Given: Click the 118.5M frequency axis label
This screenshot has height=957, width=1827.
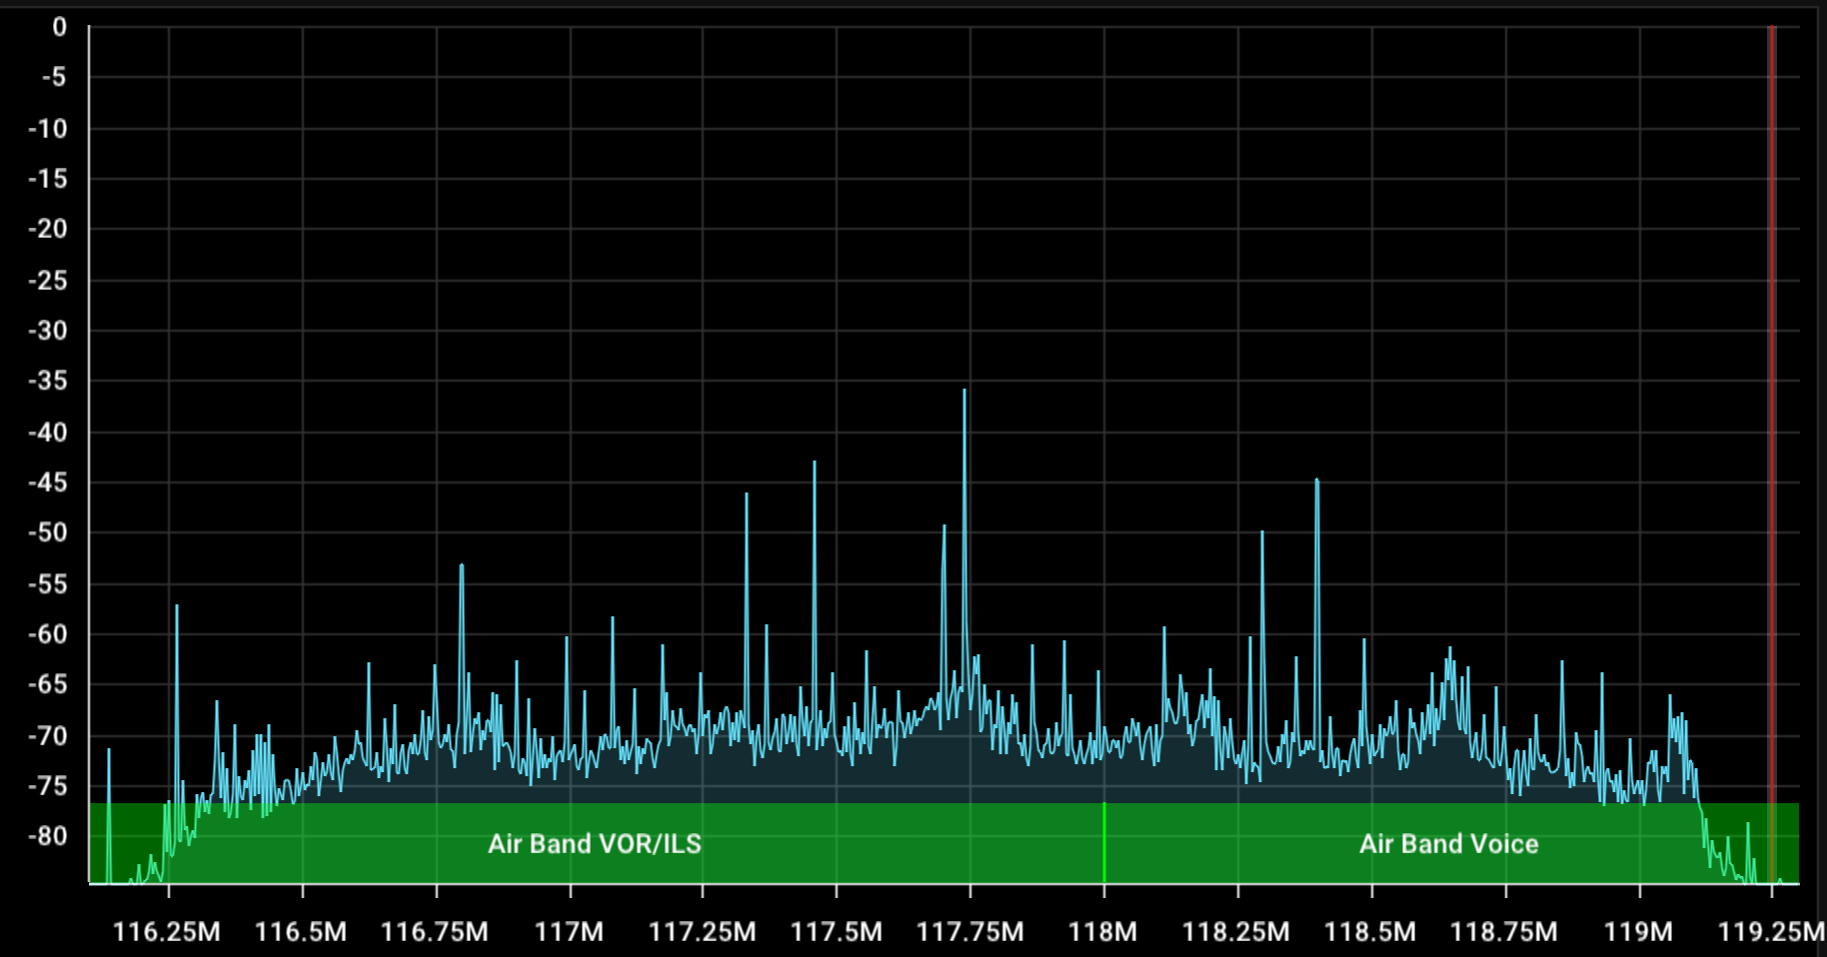Looking at the screenshot, I should 1370,932.
